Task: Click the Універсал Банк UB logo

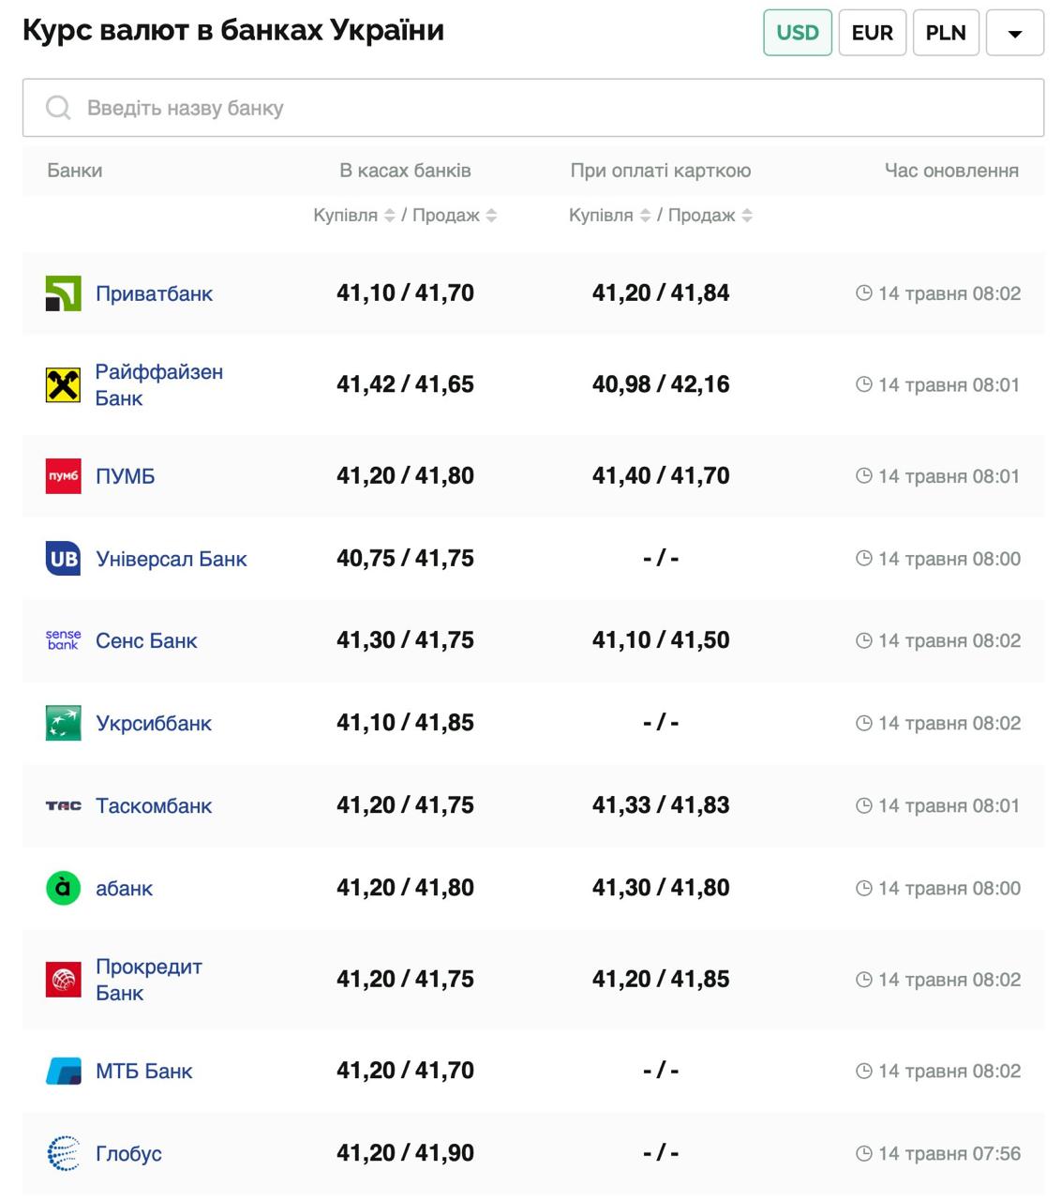Action: click(63, 559)
